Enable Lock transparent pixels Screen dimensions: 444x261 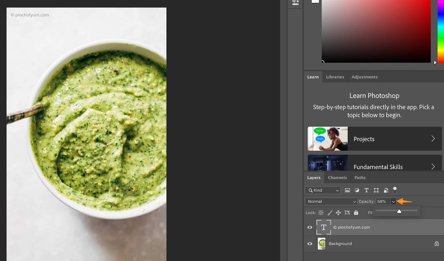[321, 212]
